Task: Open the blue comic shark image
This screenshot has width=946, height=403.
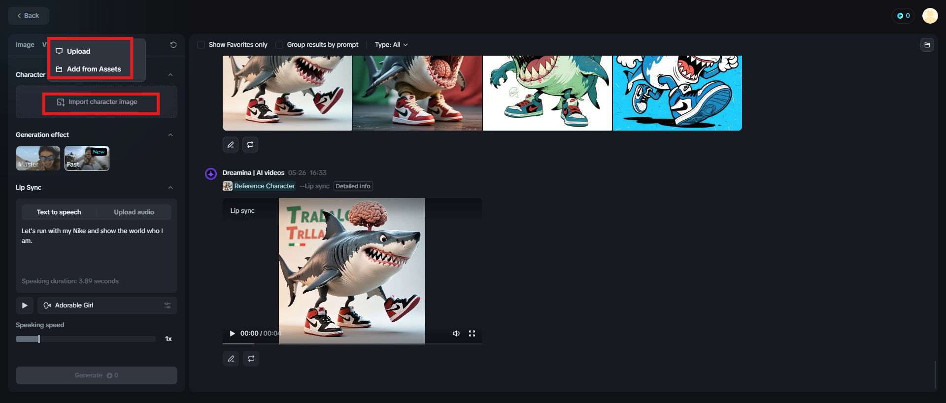Action: [x=677, y=93]
